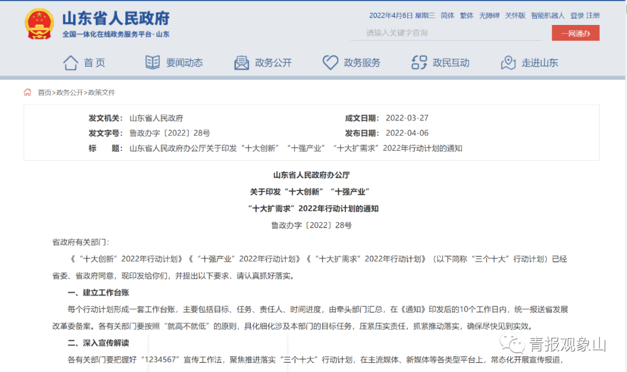The image size is (627, 372).
Task: Click the map pin icon for 走进山东
Action: tap(508, 63)
